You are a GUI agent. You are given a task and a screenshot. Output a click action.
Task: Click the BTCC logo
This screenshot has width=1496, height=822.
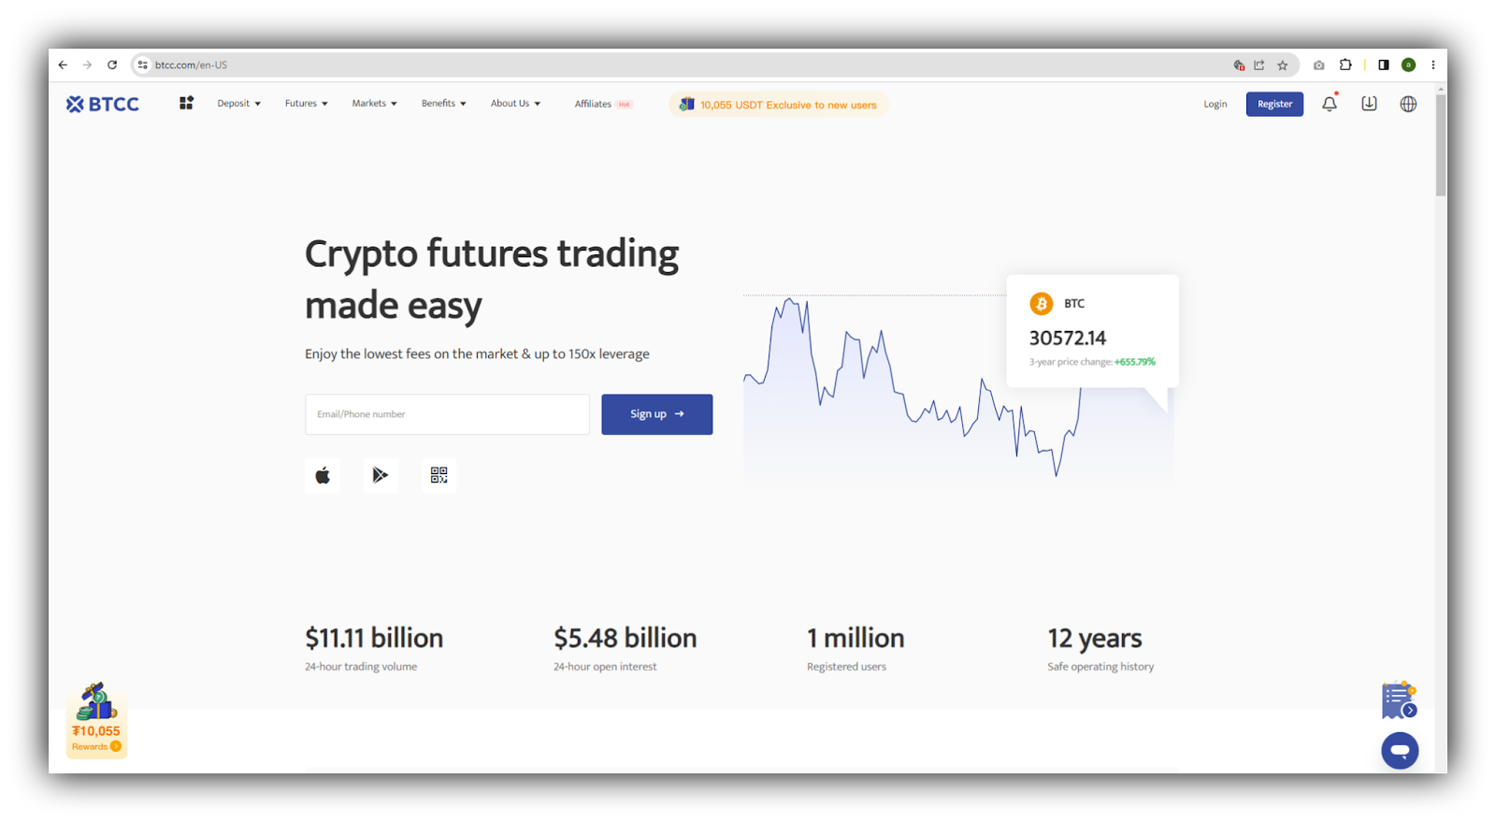(103, 104)
